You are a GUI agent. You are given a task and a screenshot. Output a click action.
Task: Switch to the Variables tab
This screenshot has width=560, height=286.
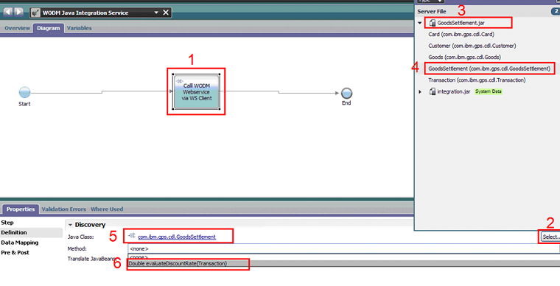point(79,28)
